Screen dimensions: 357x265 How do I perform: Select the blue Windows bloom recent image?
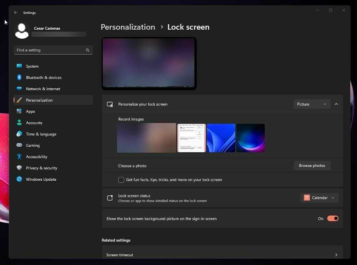tap(221, 138)
